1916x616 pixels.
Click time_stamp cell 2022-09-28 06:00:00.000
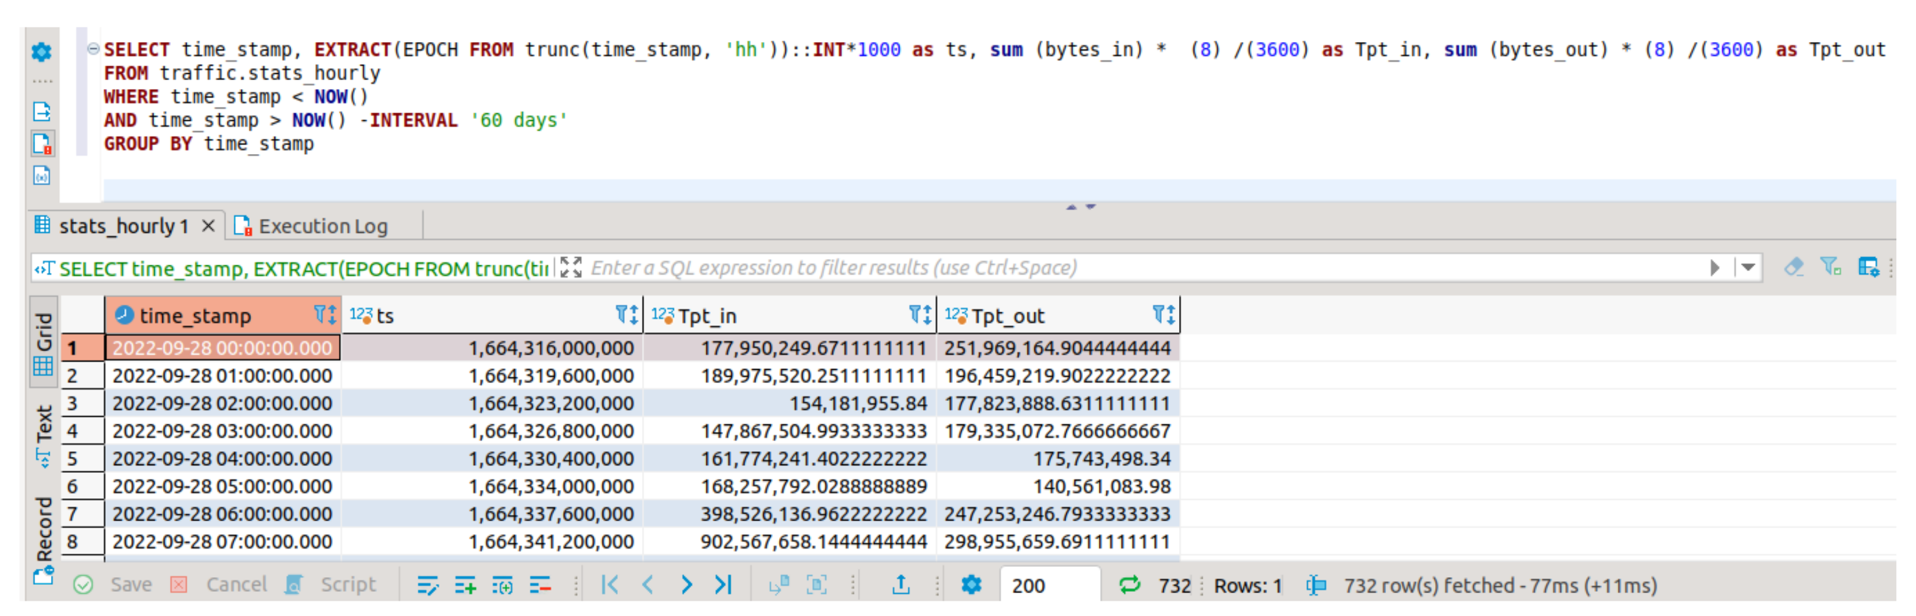222,514
